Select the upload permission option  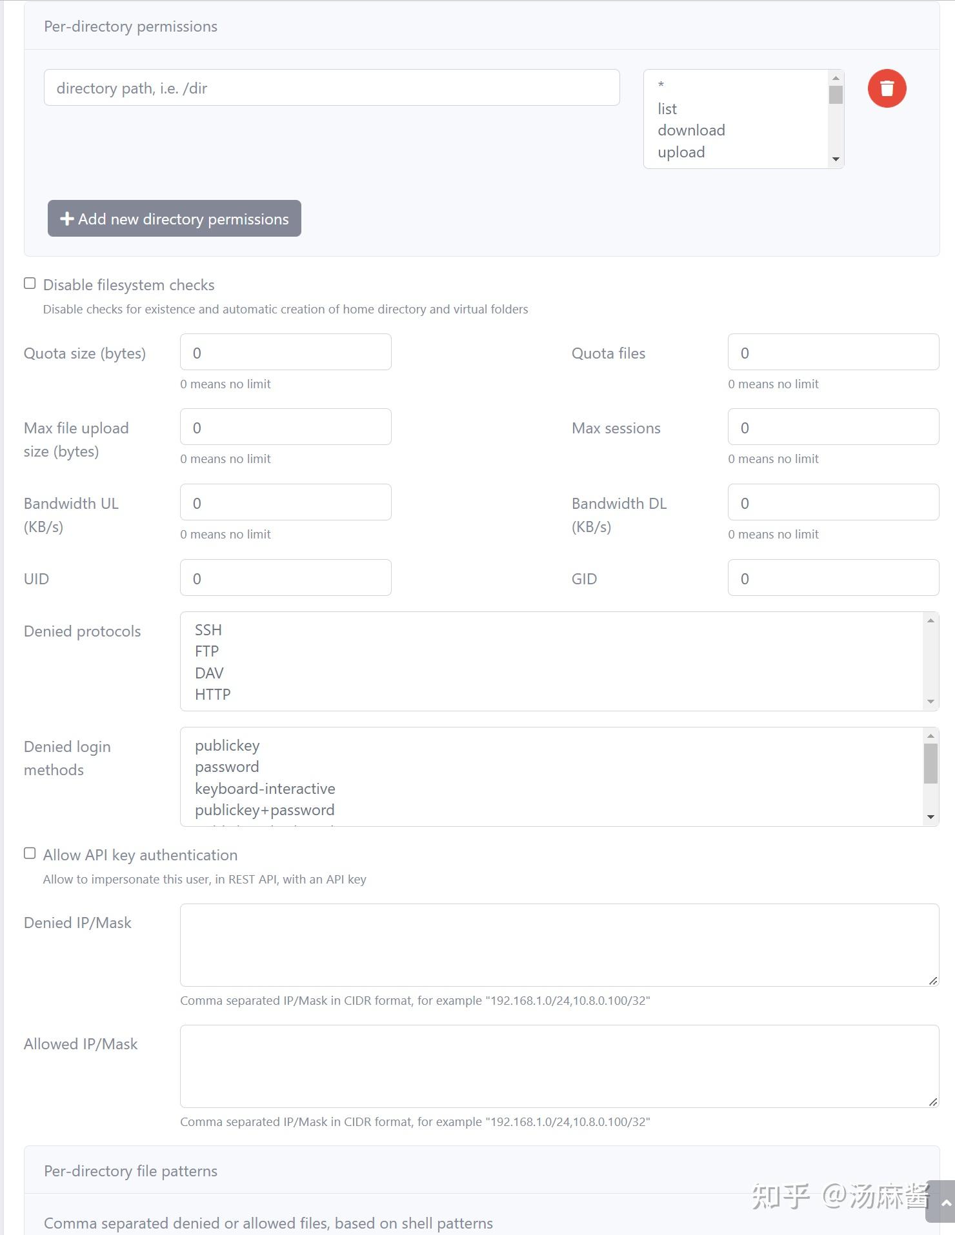(681, 152)
